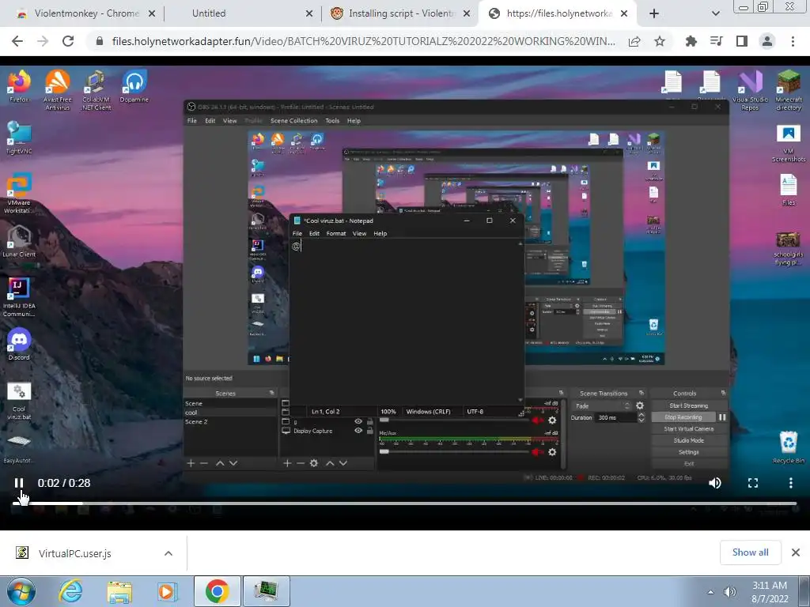Expand options for the VirtualPC.user.js download

point(168,553)
